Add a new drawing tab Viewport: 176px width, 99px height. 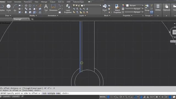coord(32,19)
